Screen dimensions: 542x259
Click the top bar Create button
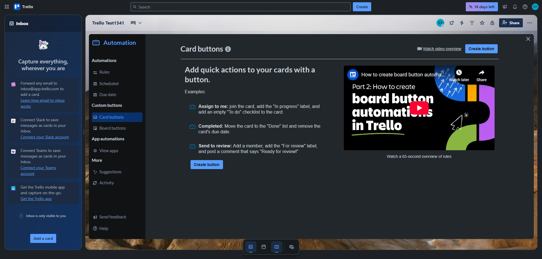[x=362, y=7]
